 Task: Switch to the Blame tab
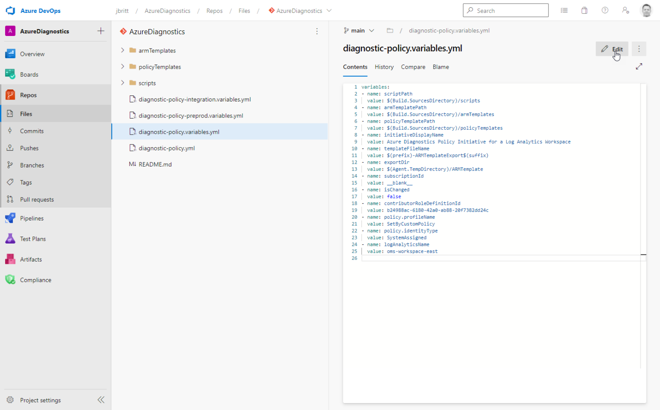tap(441, 67)
